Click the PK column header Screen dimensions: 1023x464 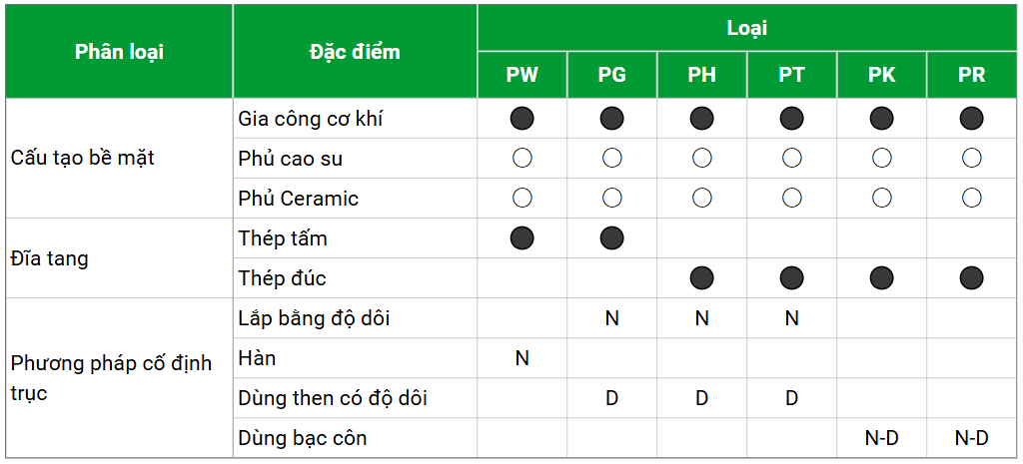pyautogui.click(x=881, y=76)
